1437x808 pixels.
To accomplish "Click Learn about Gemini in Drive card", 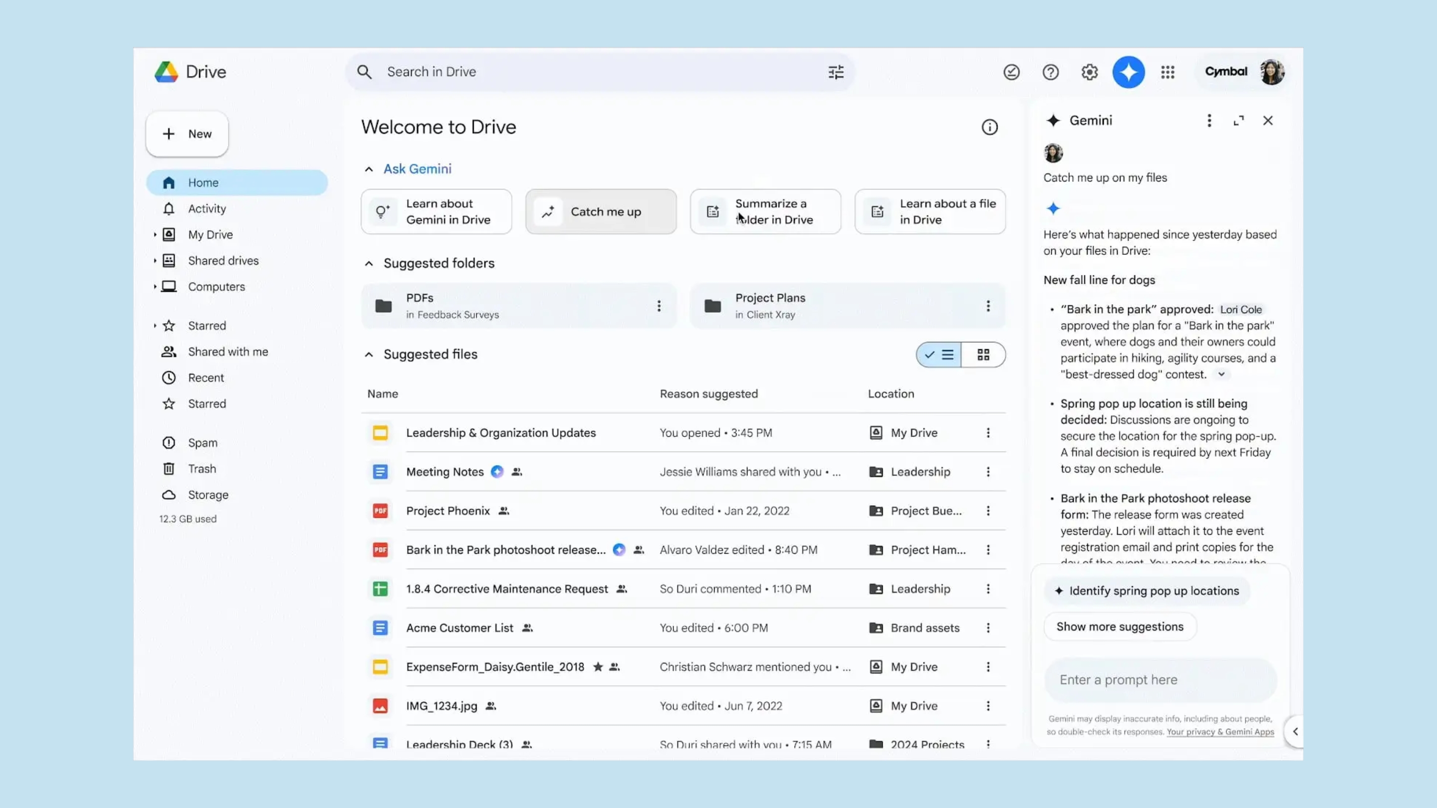I will (436, 211).
